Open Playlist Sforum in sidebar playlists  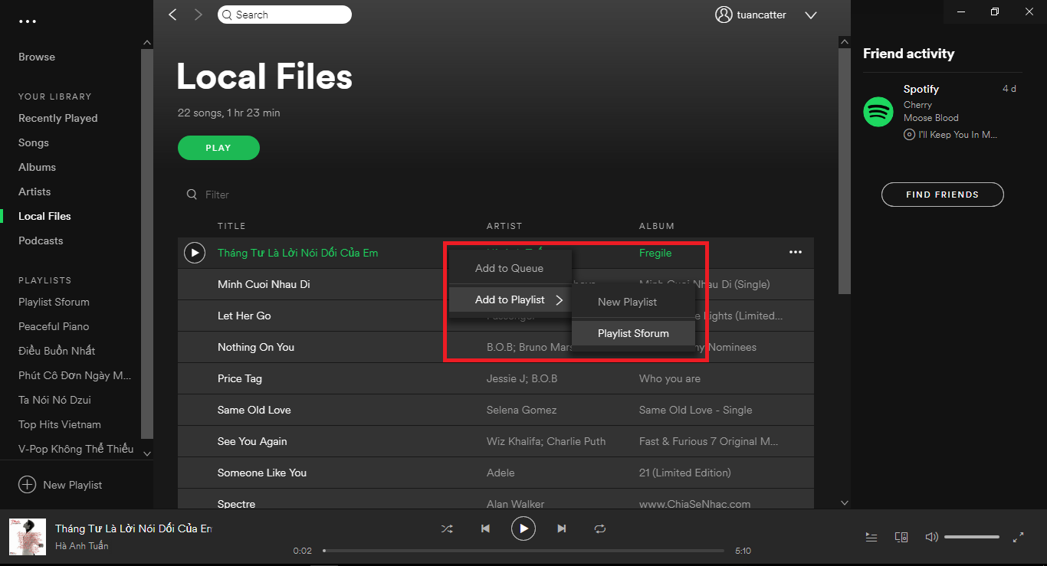coord(54,302)
